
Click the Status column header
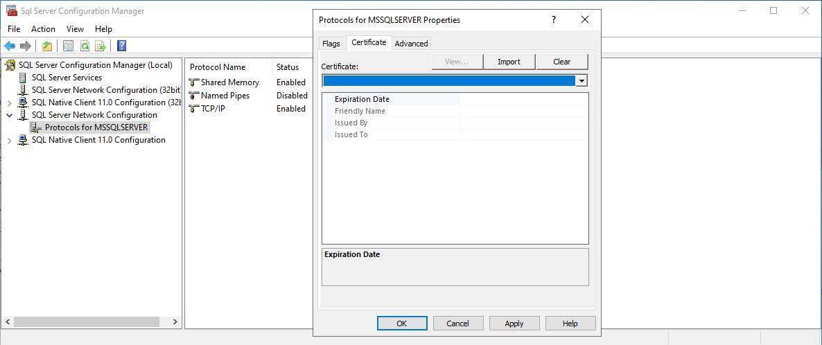tap(288, 67)
